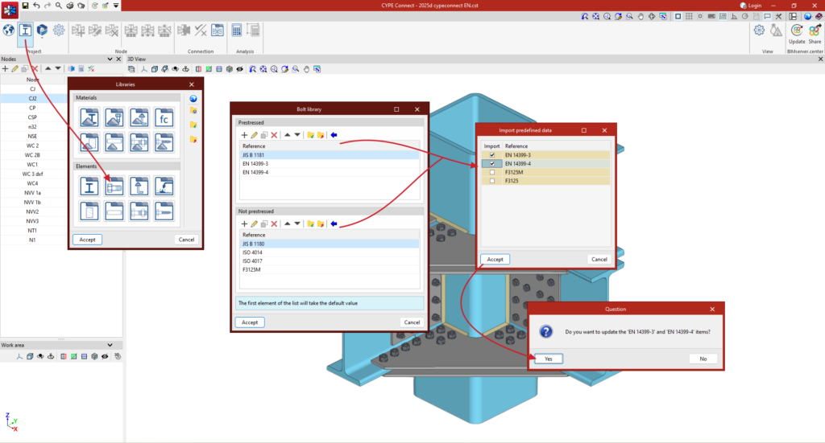Import predefined not prestressed bolts with blue arrow
The image size is (825, 443).
[334, 224]
